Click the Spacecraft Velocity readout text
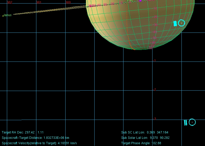Viewport: 205px width, 146px height. [39, 143]
